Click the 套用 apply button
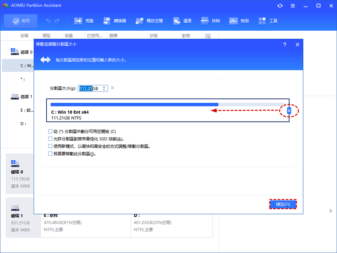 [x=21, y=21]
